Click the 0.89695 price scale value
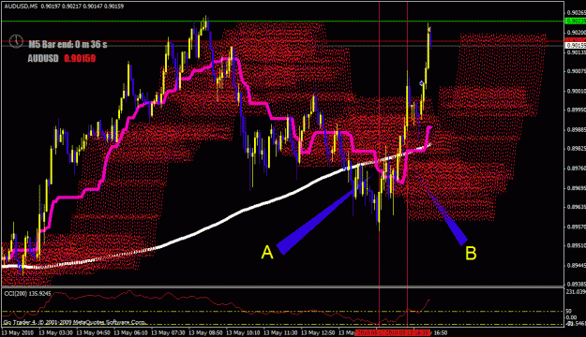 [x=576, y=188]
